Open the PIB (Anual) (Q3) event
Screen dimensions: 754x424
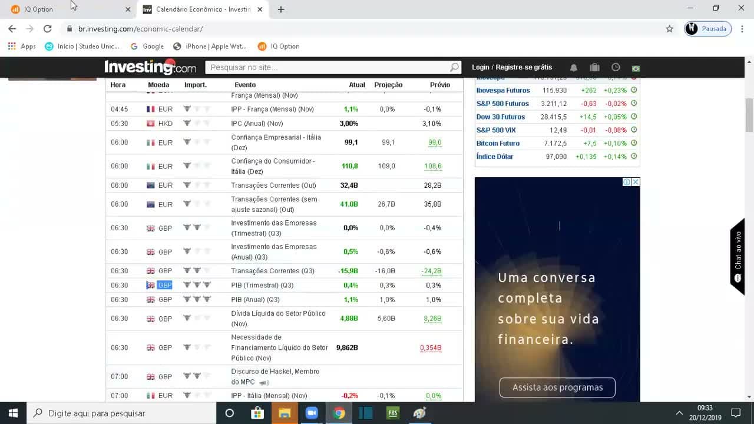(x=255, y=300)
